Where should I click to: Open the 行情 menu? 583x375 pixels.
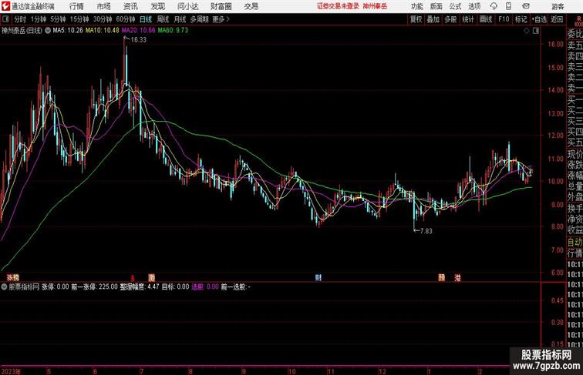tap(76, 6)
